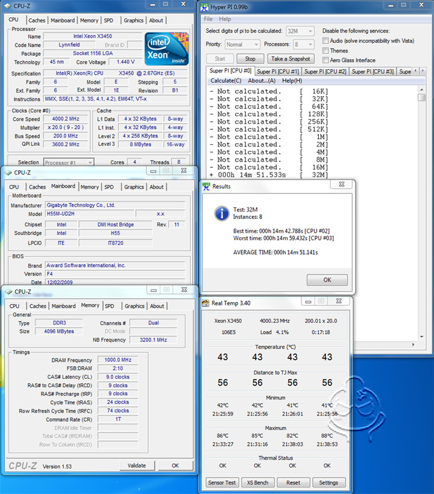Click the Super PI horizontal scroll right arrow
Image resolution: width=434 pixels, height=494 pixels.
tap(414, 344)
